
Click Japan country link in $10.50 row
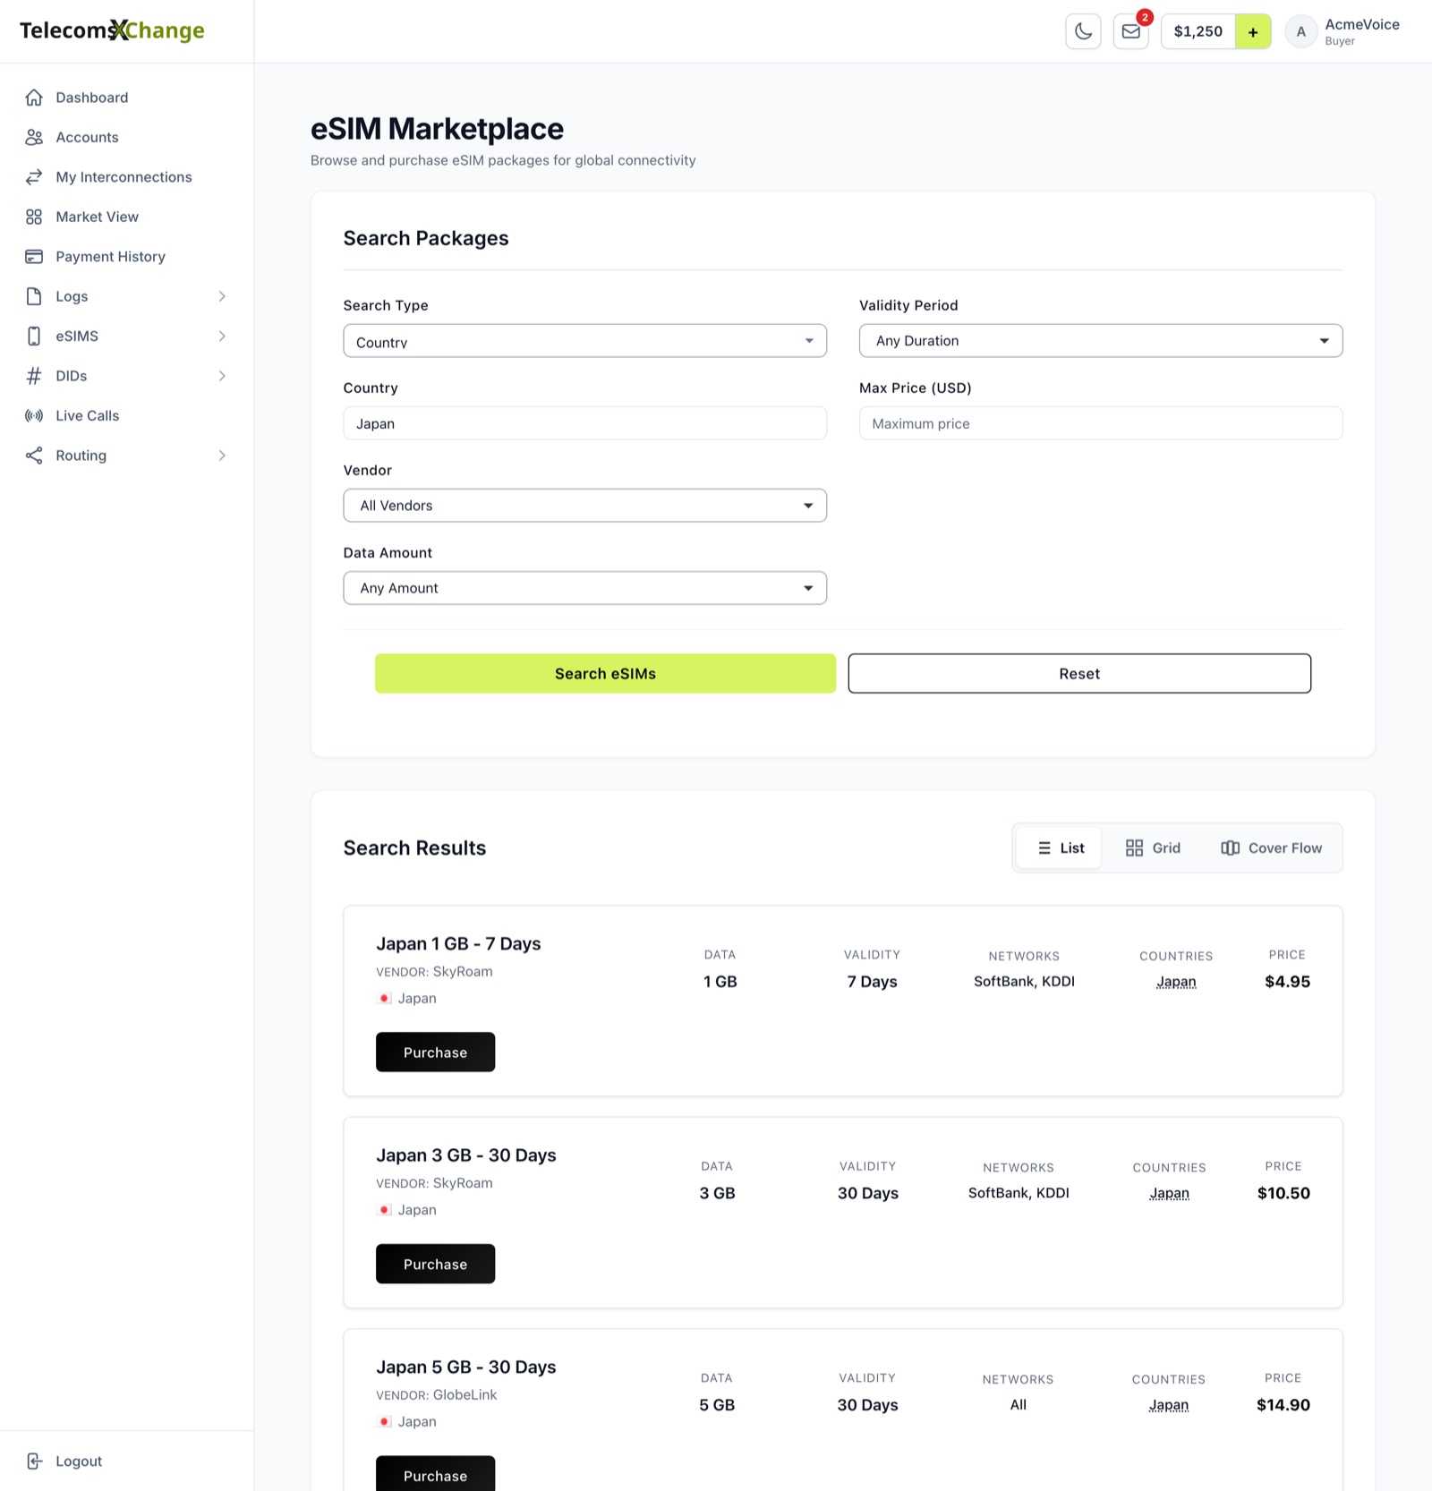pos(1169,1193)
